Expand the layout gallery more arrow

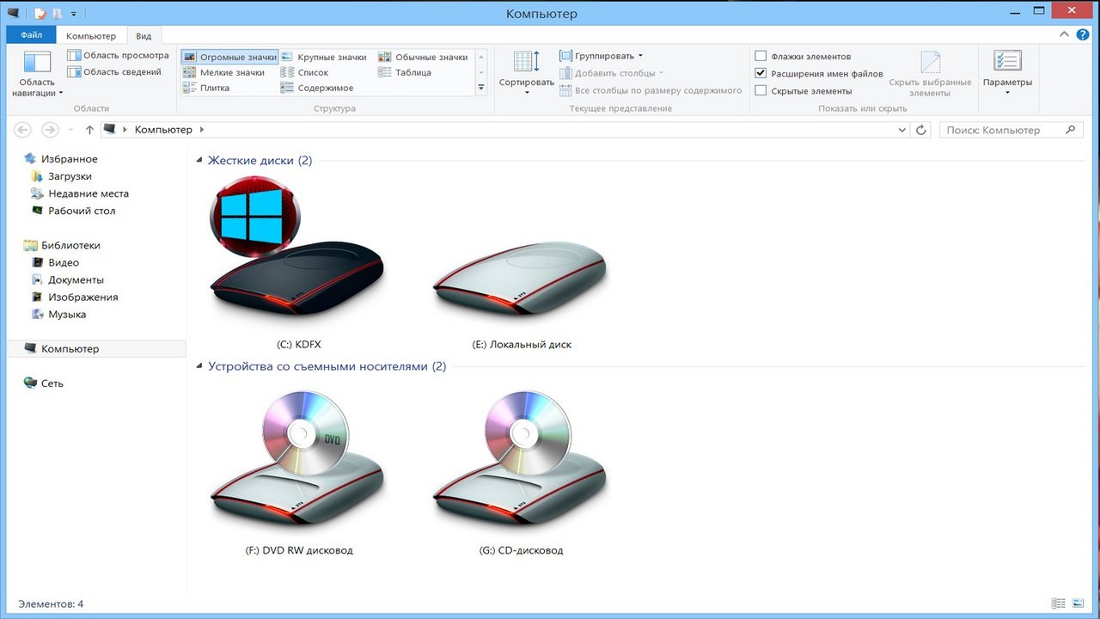(x=481, y=88)
